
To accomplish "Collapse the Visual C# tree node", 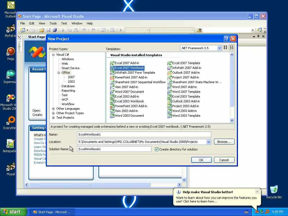I will (x=53, y=55).
